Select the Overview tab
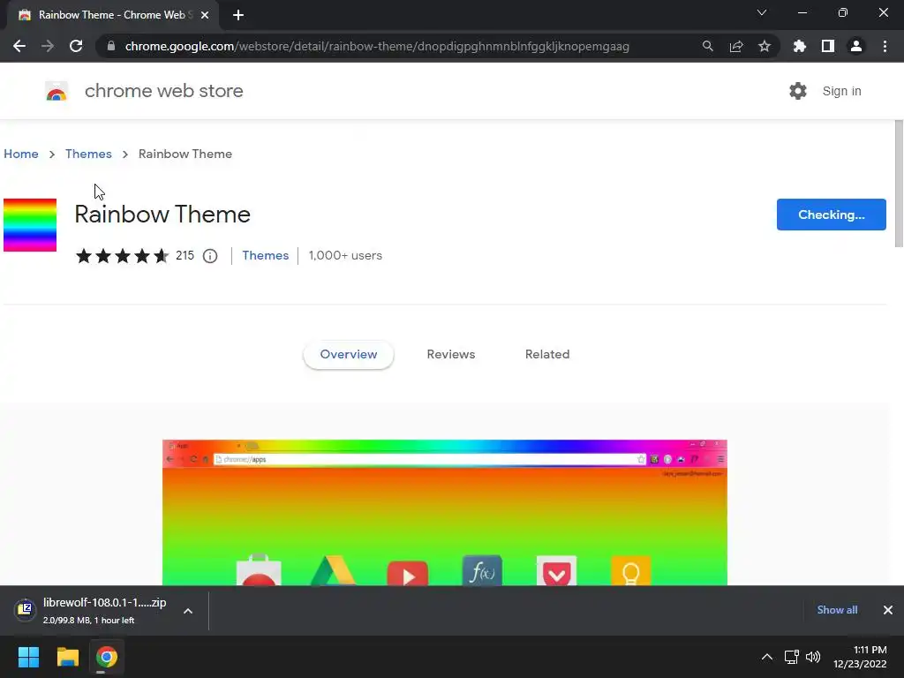 [348, 354]
